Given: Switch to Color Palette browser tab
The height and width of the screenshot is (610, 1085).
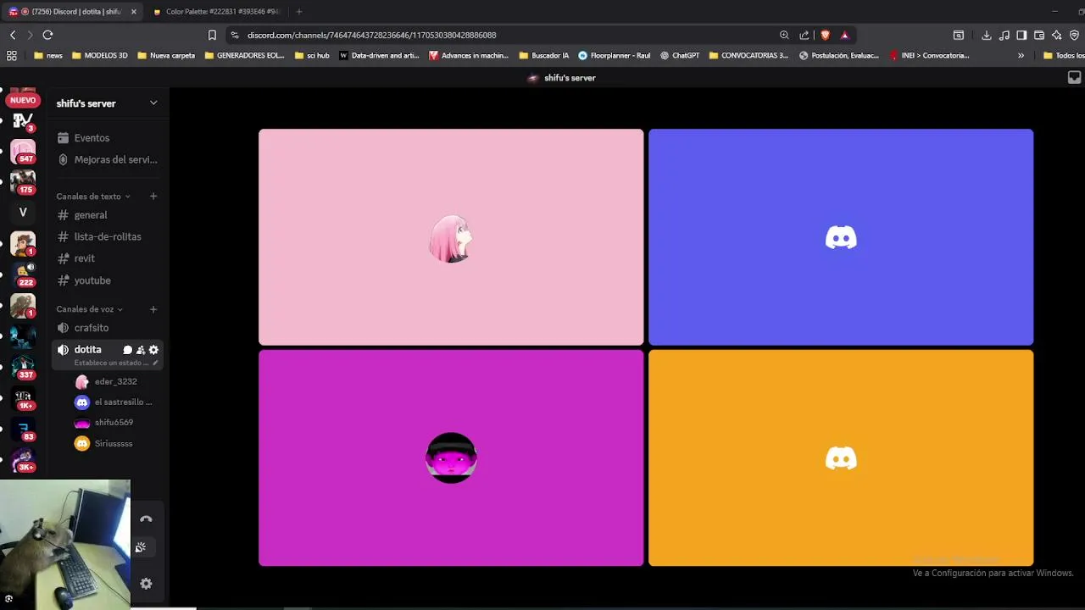Looking at the screenshot, I should click(217, 12).
